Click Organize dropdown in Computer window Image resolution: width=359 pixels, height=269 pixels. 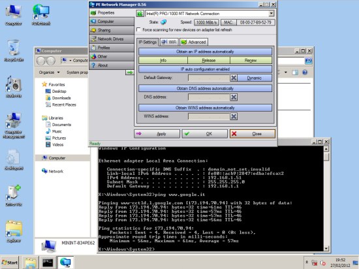tap(49, 72)
